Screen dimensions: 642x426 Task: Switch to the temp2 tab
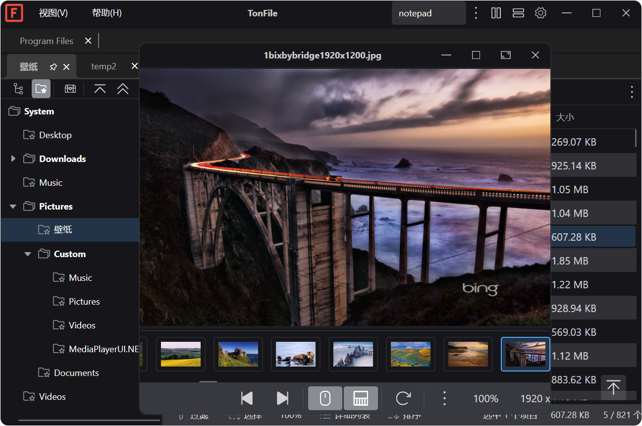[104, 66]
